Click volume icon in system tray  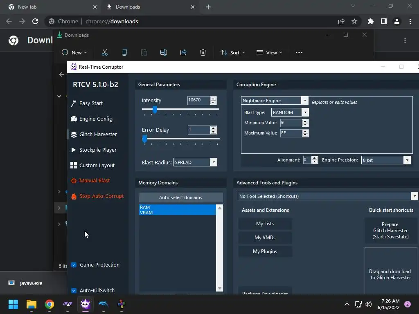pyautogui.click(x=368, y=304)
